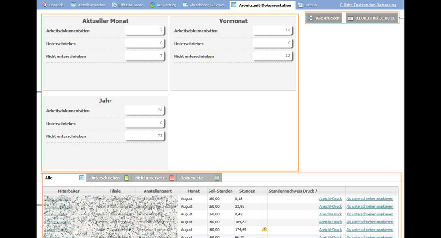
Task: Select the Alle filter tab
Action: 64,178
